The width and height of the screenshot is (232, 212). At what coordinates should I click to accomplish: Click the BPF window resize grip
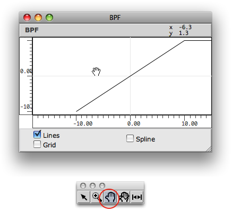(209, 149)
